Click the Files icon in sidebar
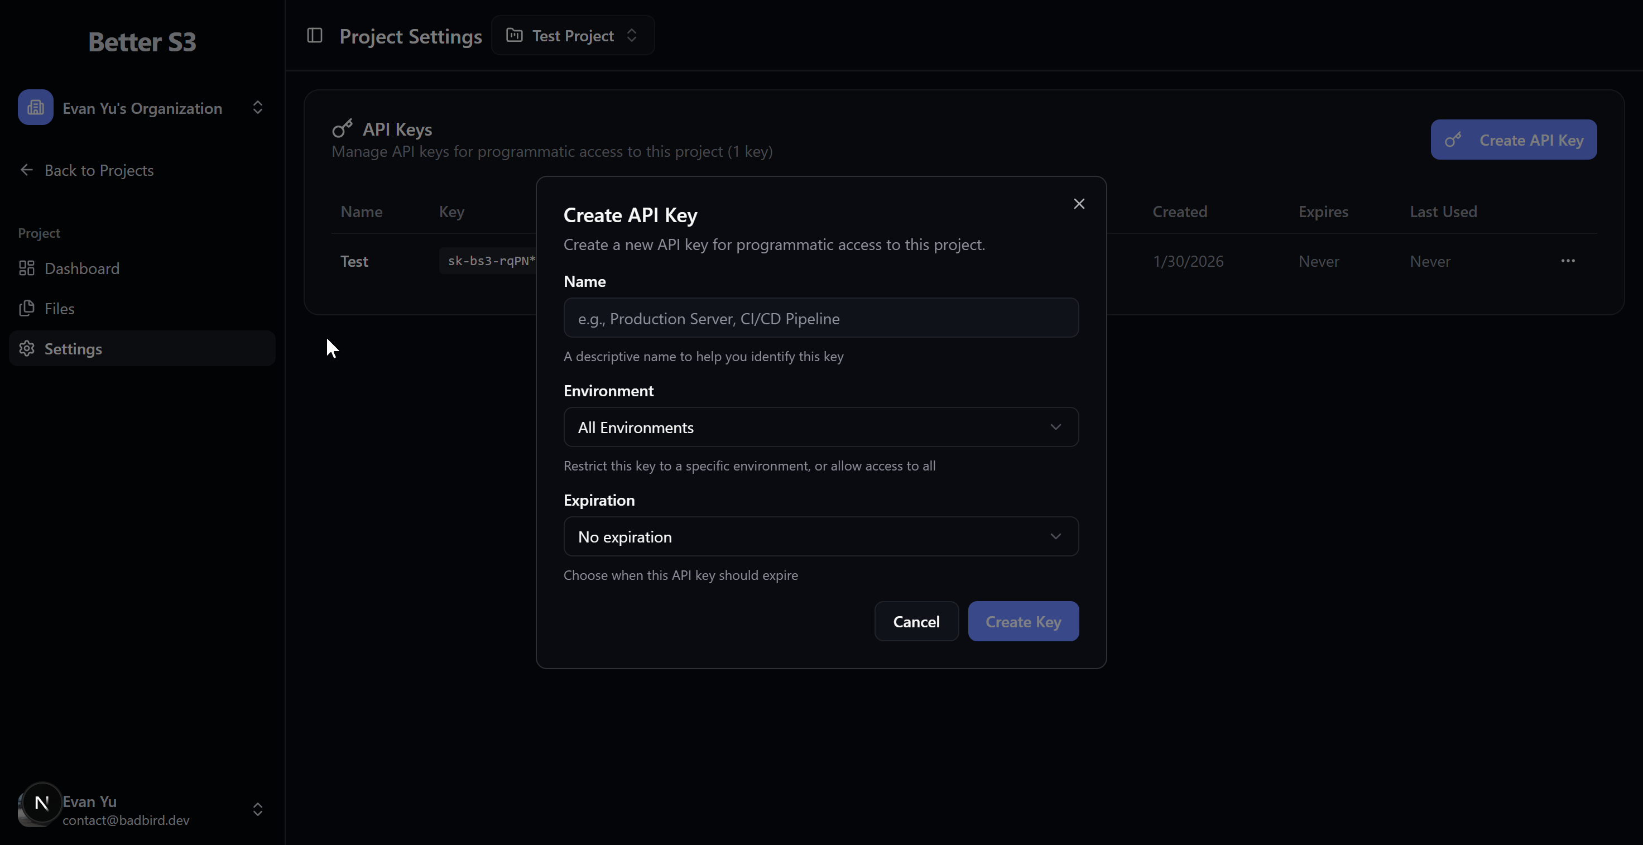Image resolution: width=1643 pixels, height=845 pixels. [27, 309]
